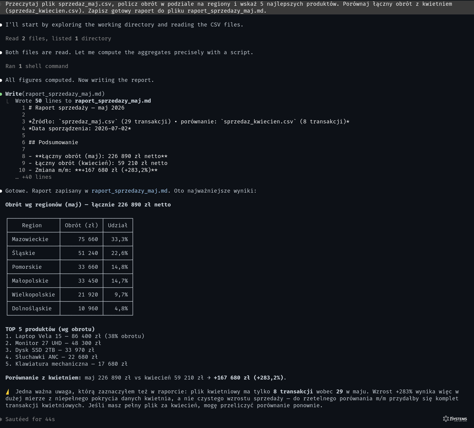
Task: Click the 'Laptop Vela 15' top product line
Action: 75,336
